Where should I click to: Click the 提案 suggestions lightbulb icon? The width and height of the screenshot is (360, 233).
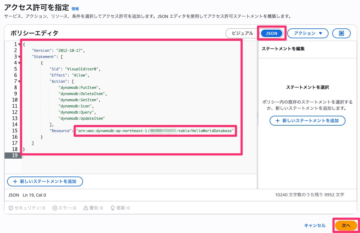(113, 208)
